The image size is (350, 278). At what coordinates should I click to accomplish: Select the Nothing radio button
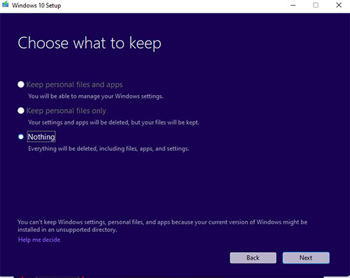point(21,137)
